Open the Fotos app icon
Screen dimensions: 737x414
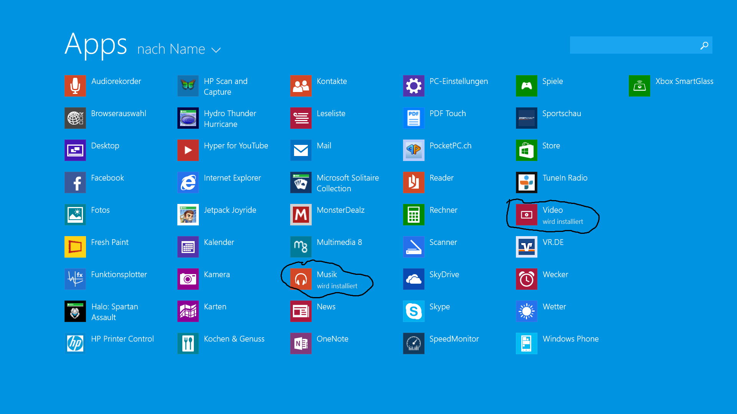point(75,215)
